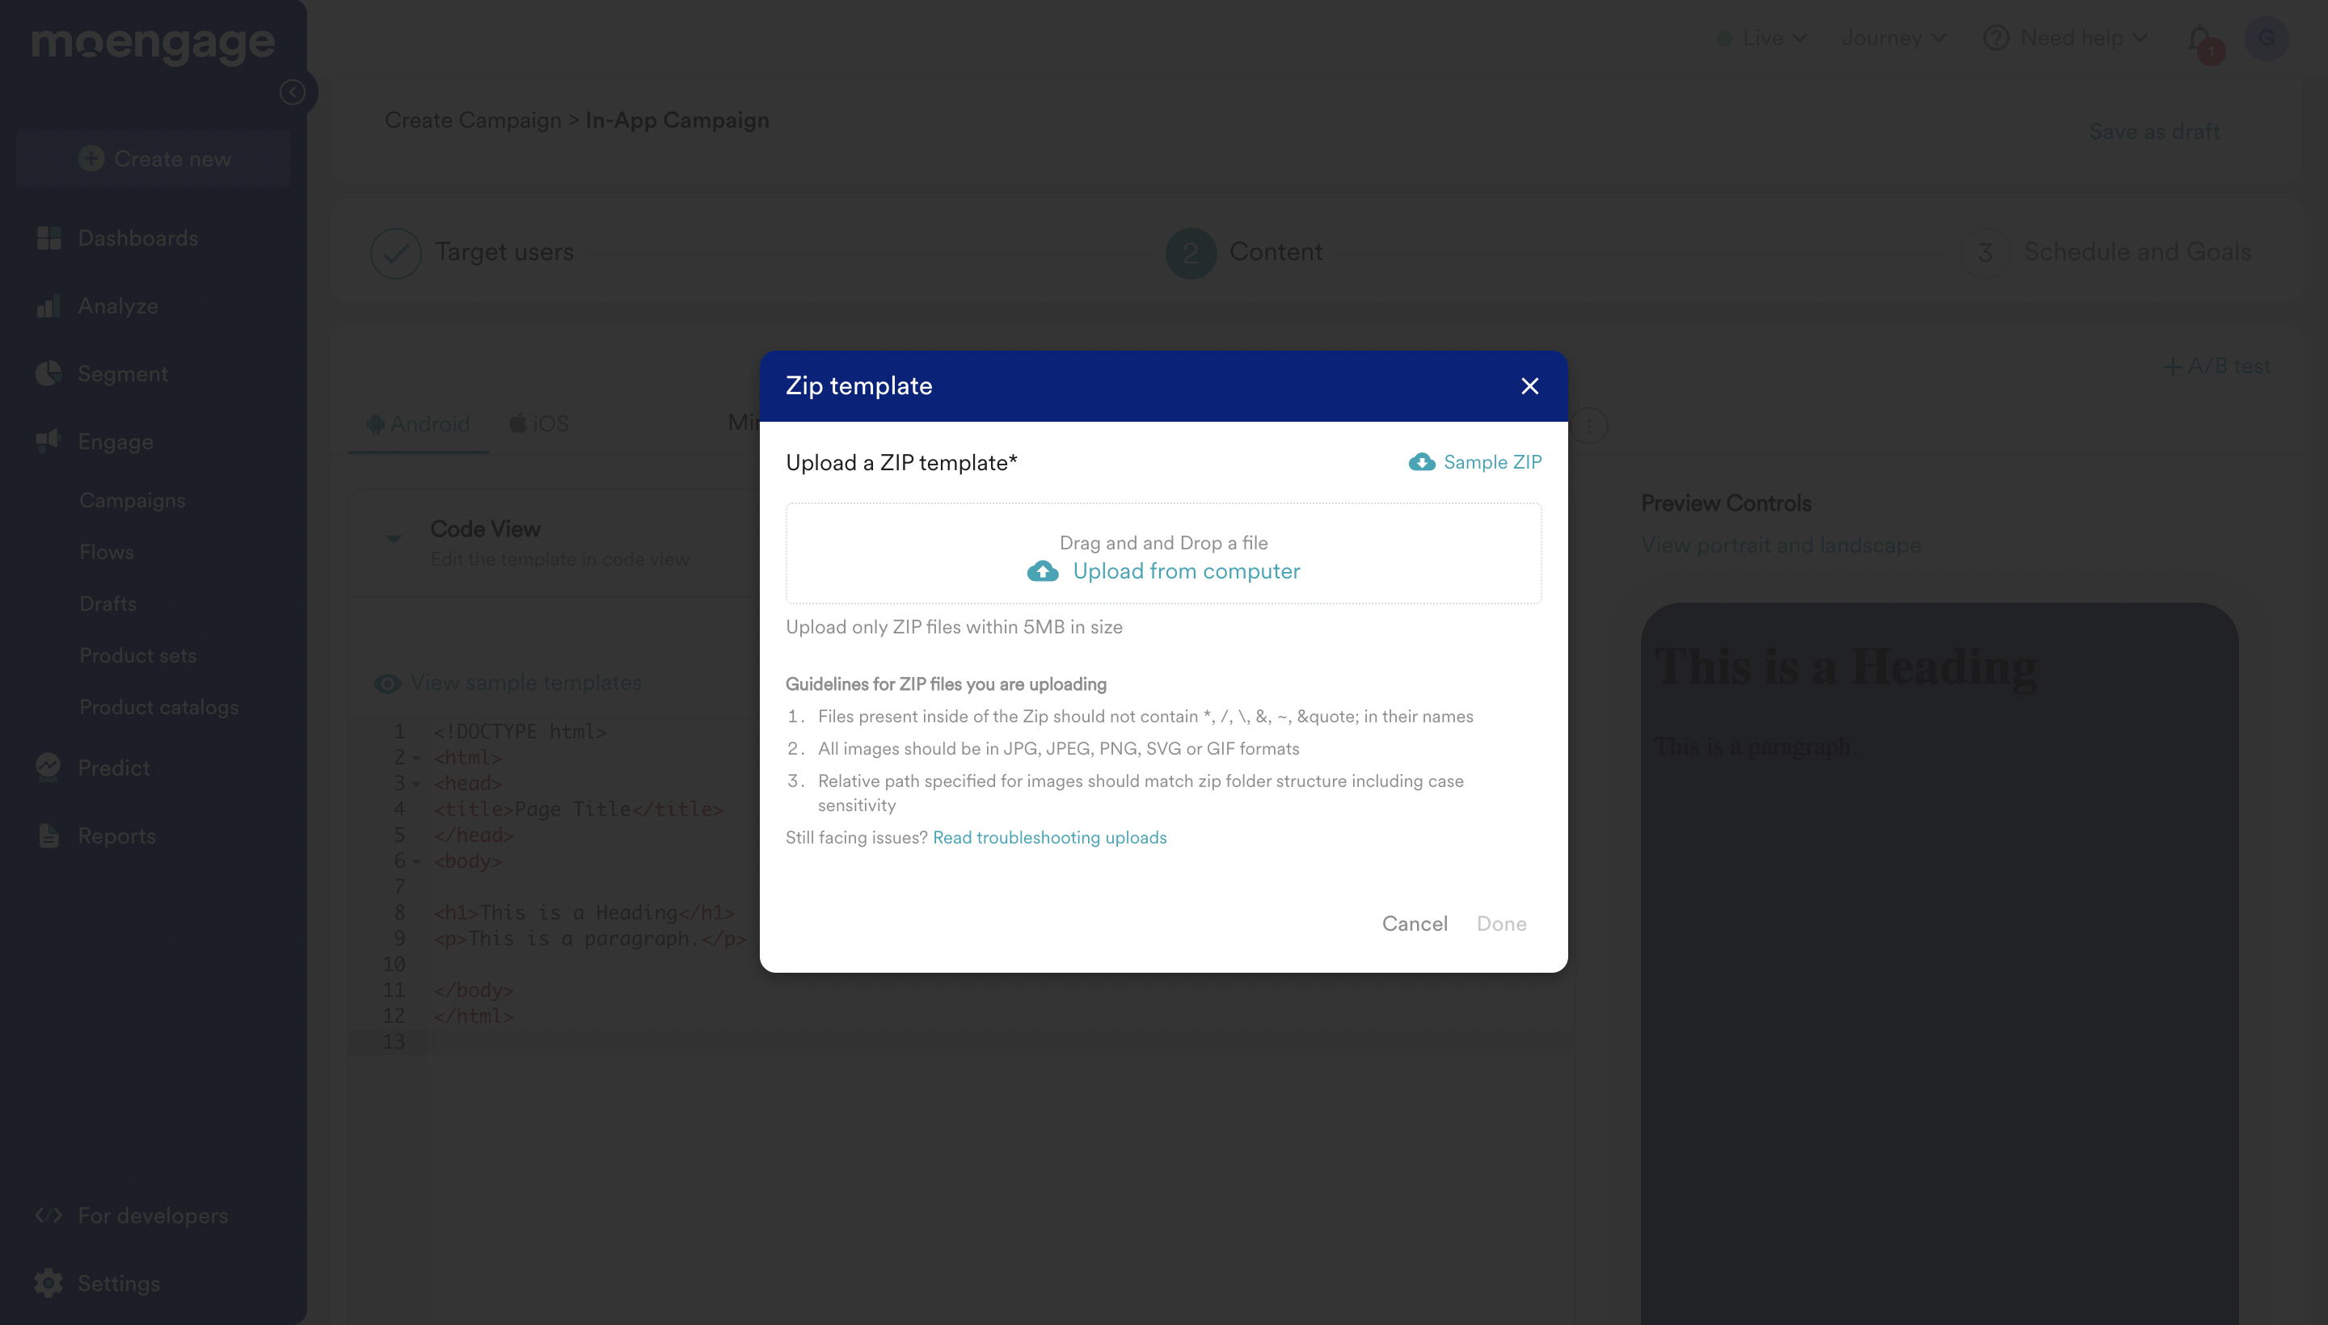The height and width of the screenshot is (1325, 2328).
Task: Click the For developers code icon
Action: pos(48,1216)
